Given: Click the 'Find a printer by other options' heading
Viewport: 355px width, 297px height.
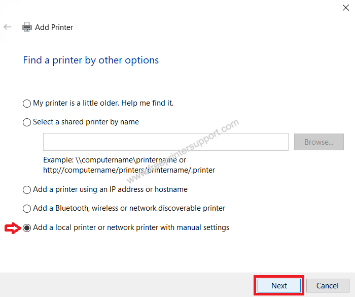Looking at the screenshot, I should coord(91,60).
